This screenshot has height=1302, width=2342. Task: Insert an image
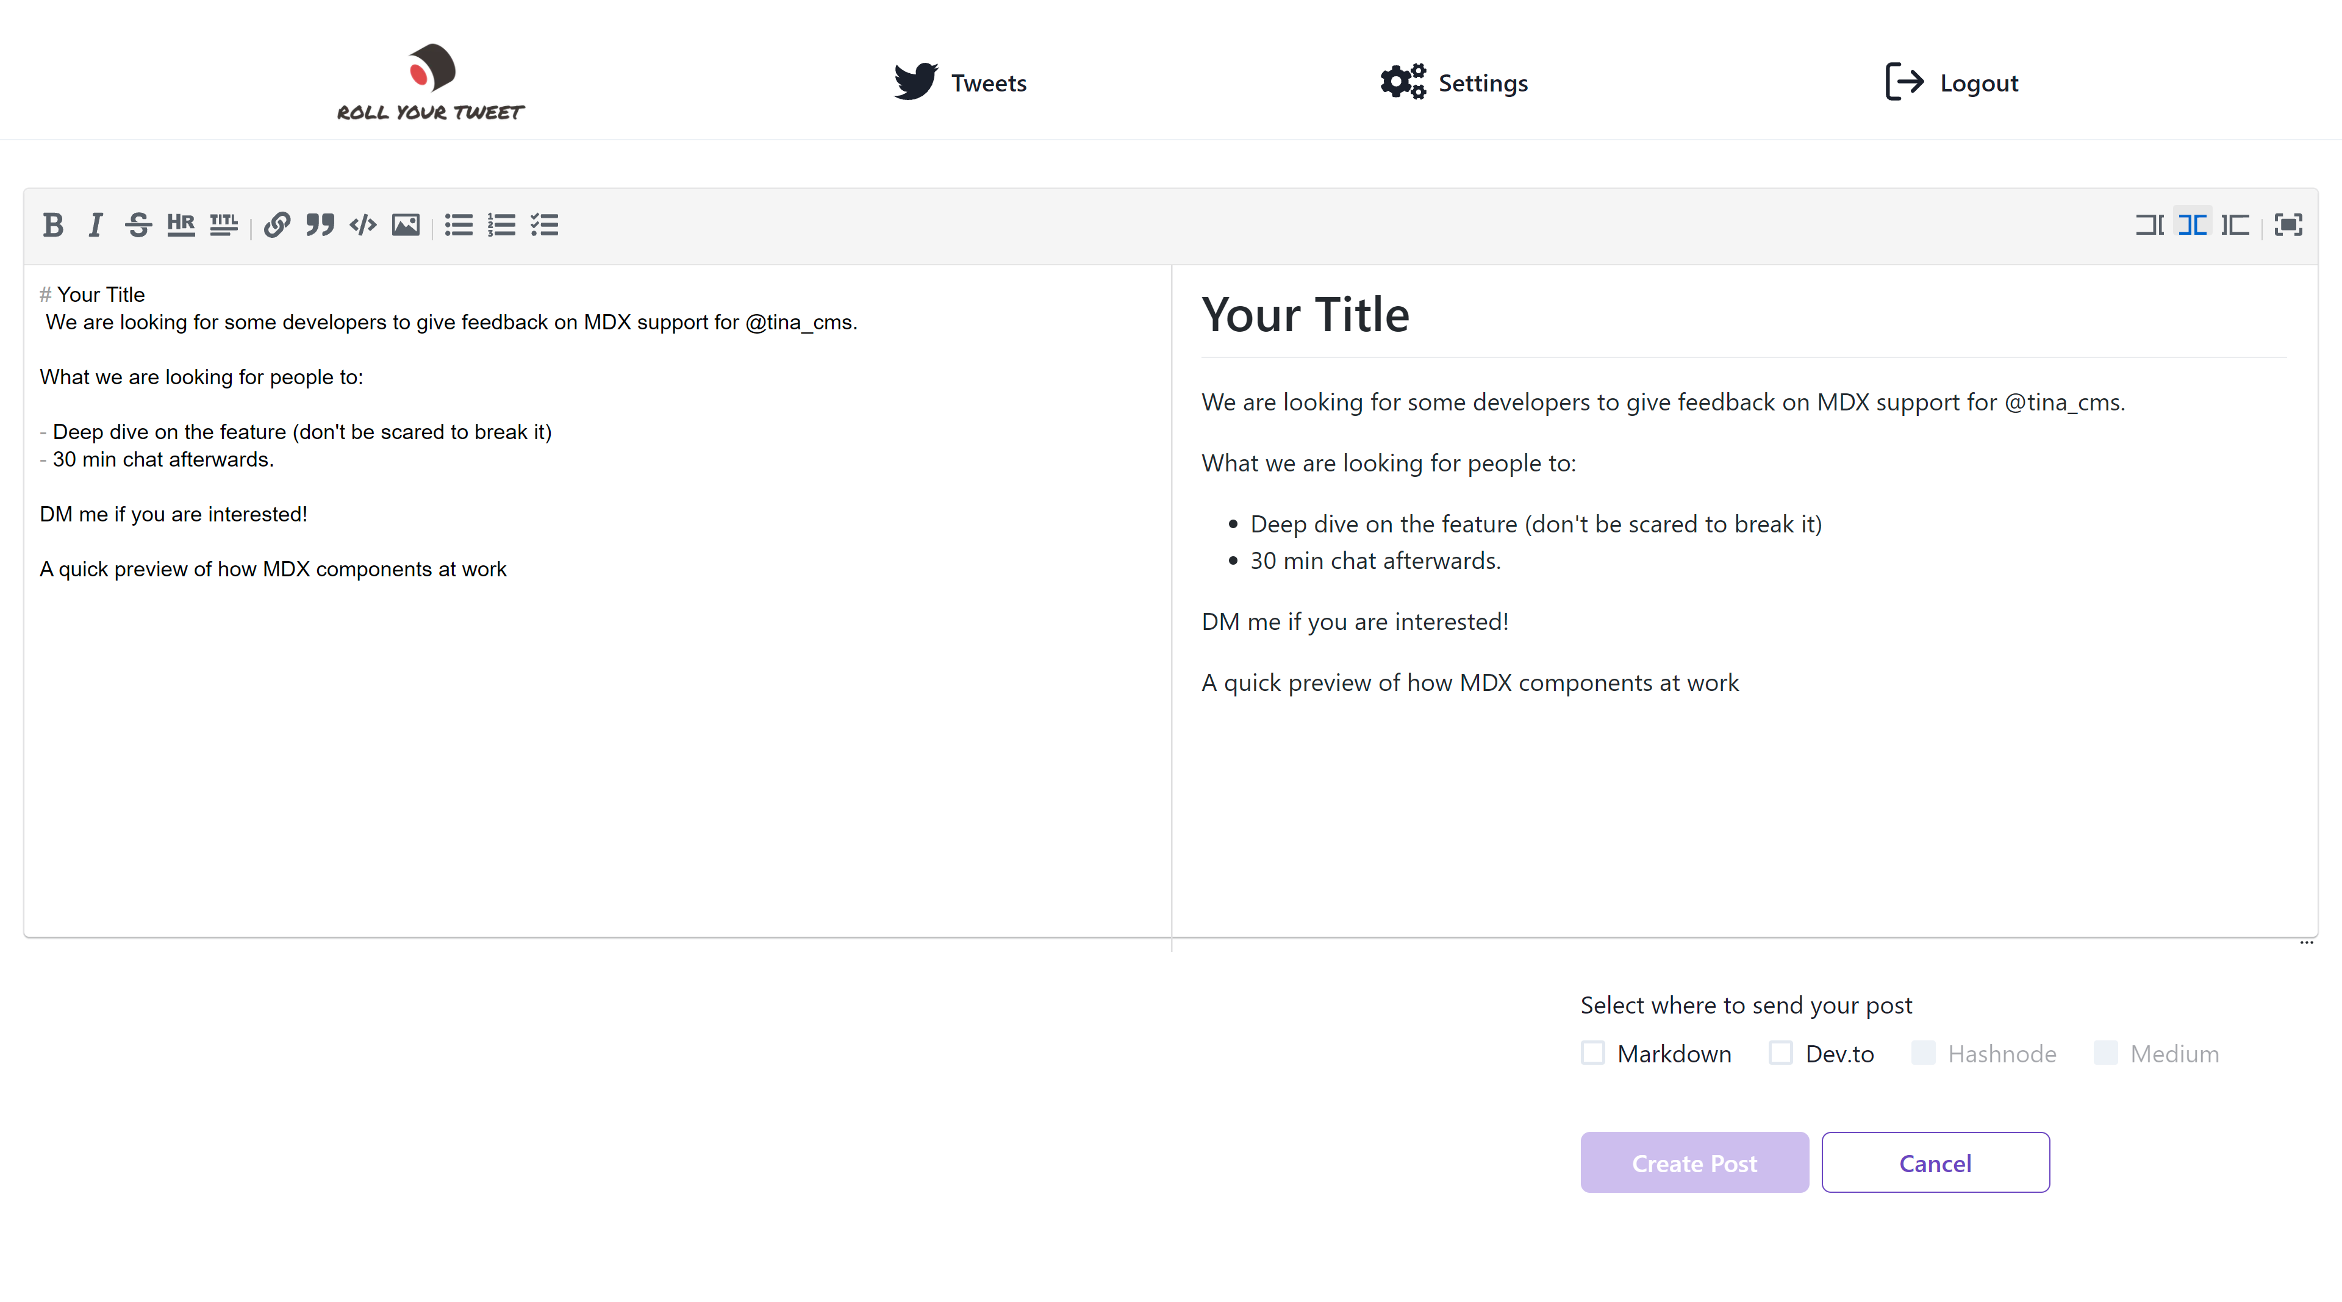406,224
